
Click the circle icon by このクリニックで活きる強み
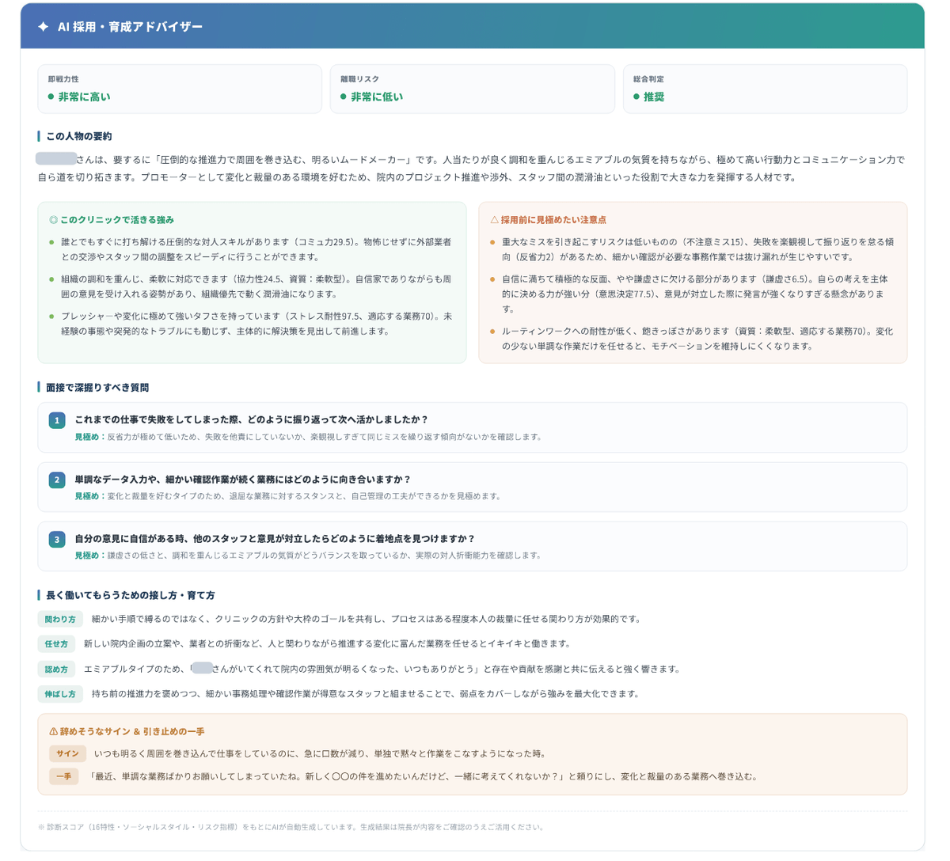click(x=54, y=220)
